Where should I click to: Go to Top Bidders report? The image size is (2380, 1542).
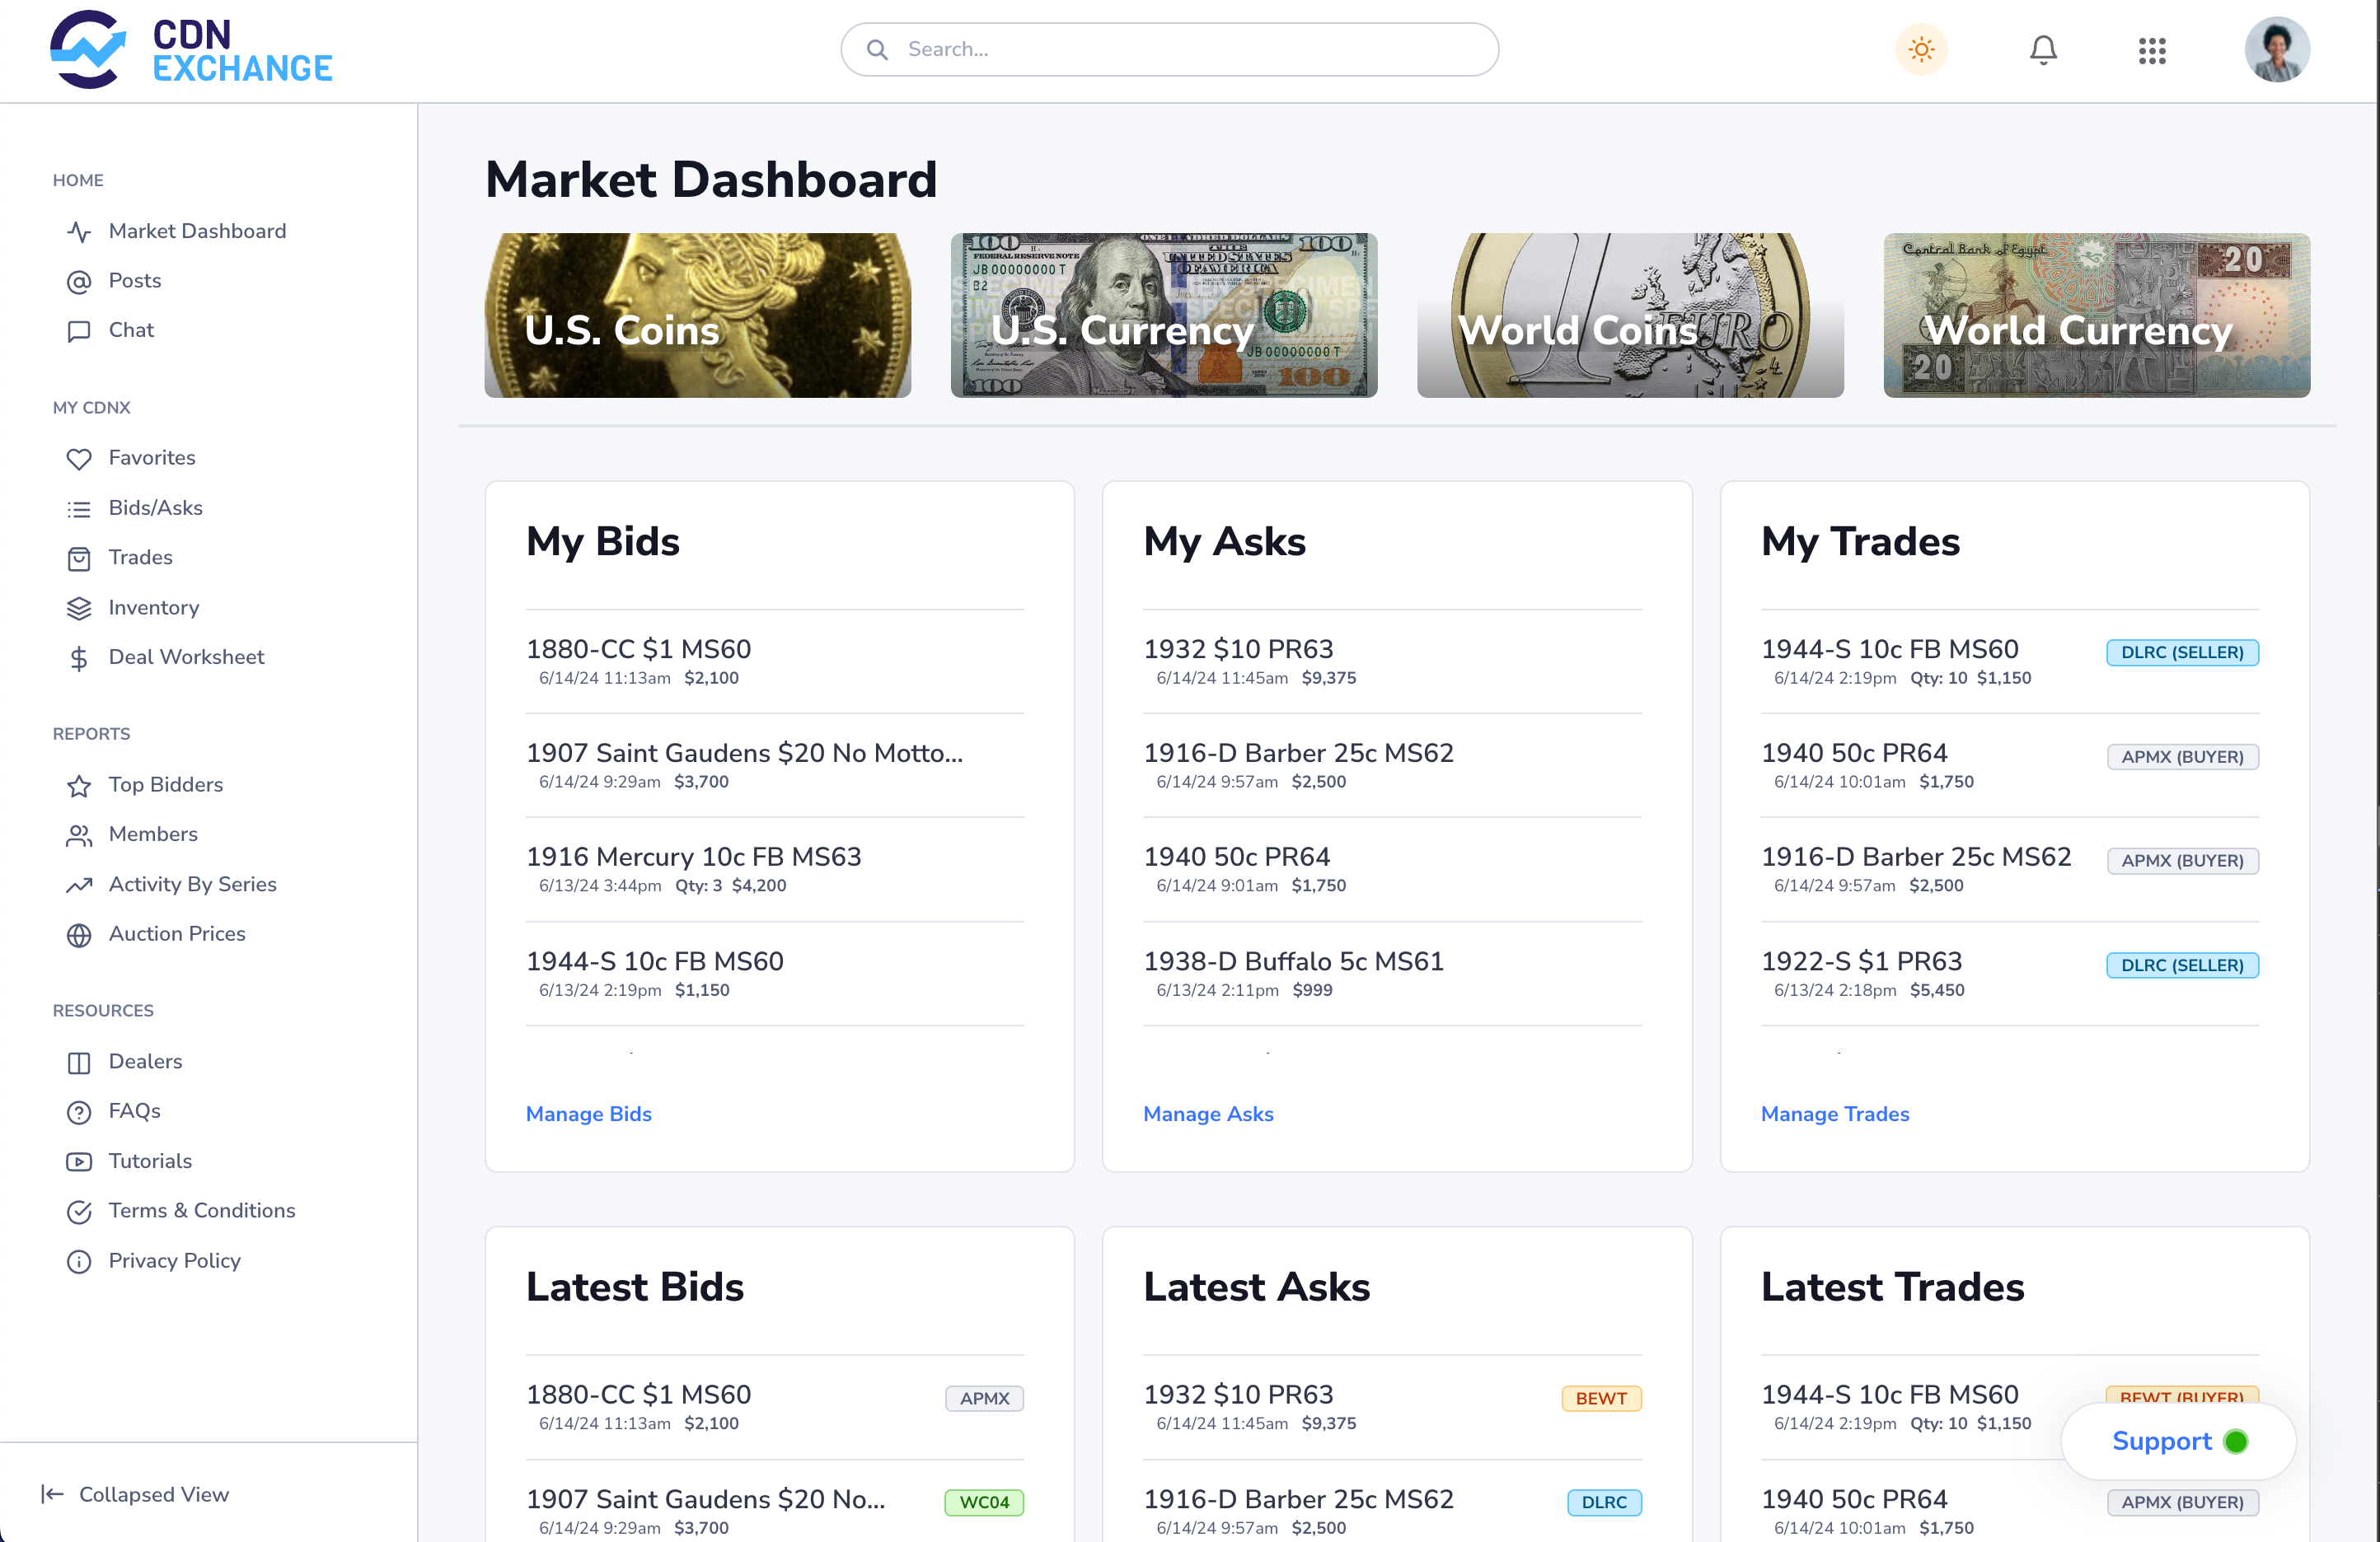tap(165, 784)
